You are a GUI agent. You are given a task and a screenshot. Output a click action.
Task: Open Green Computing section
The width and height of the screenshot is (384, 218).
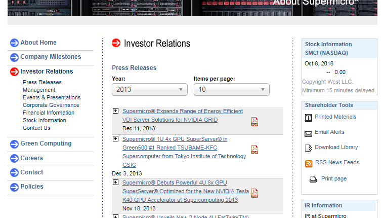[46, 143]
